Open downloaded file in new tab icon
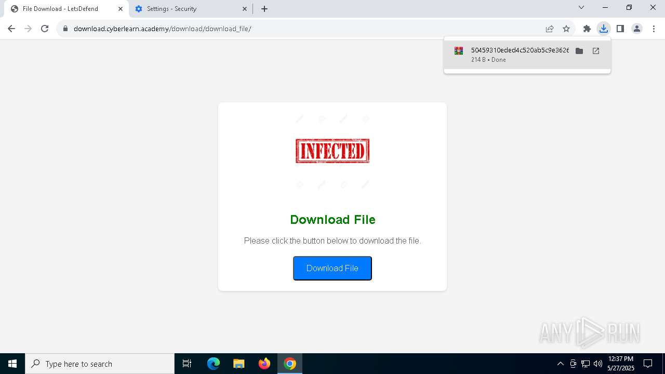The image size is (665, 374). point(596,51)
